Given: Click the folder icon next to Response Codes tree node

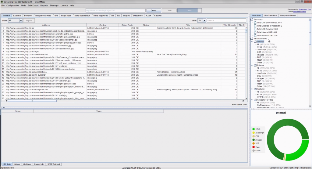Looking at the screenshot, I should coord(255,100).
